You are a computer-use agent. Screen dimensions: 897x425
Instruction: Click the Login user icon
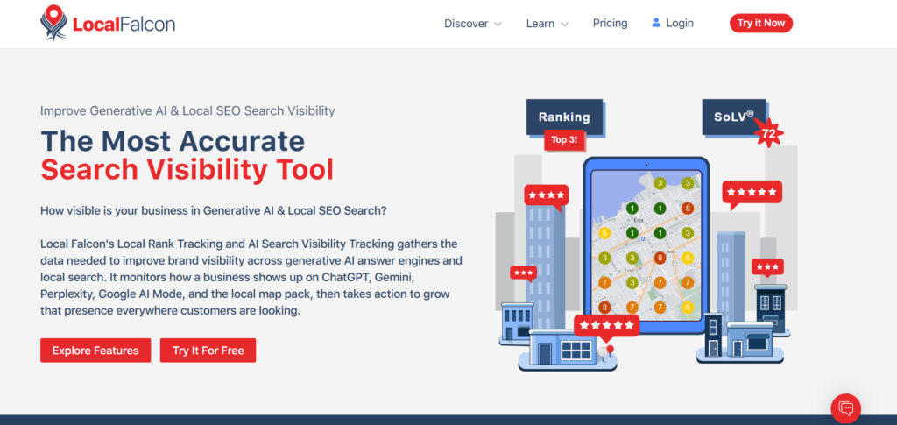(x=656, y=23)
